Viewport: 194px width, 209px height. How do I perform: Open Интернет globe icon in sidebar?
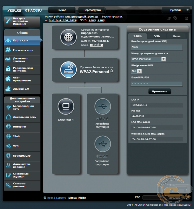(8, 127)
